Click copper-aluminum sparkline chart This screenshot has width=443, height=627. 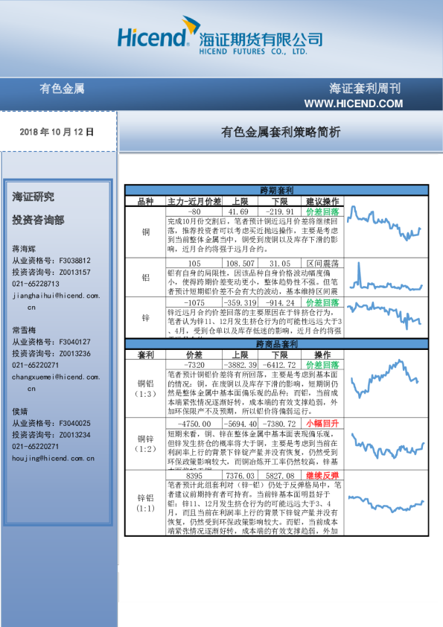click(385, 379)
